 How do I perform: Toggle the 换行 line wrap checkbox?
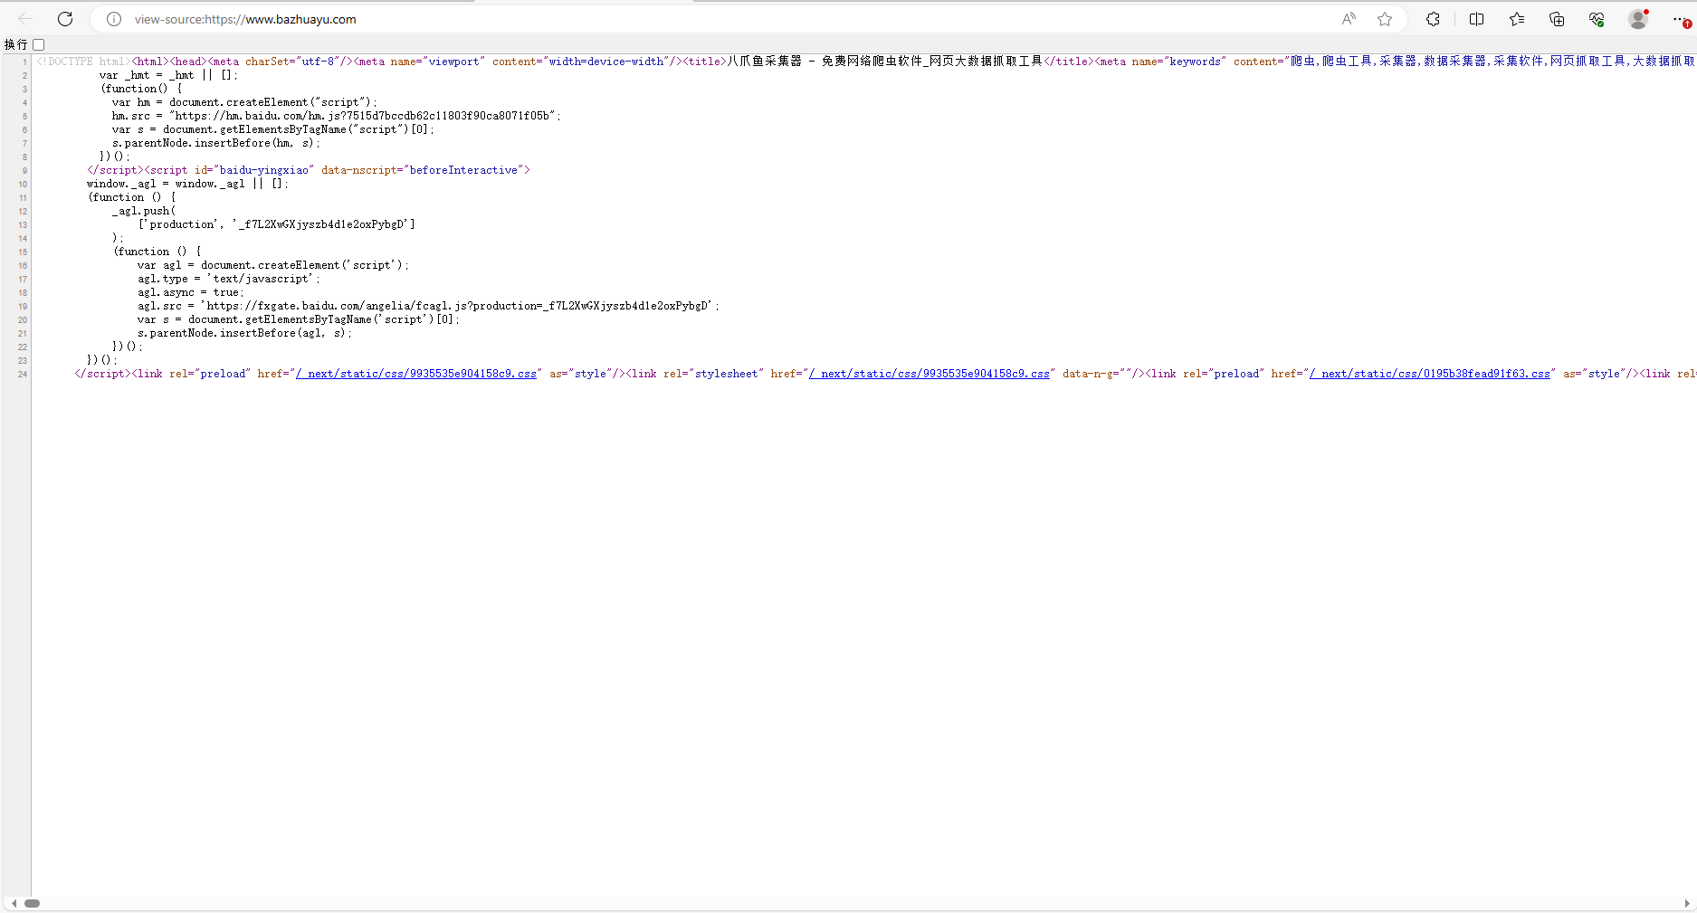39,44
